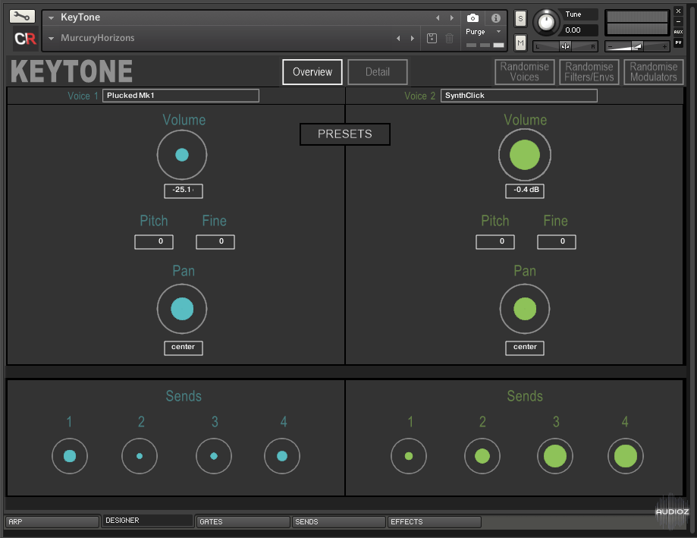Viewport: 697px width, 538px height.
Task: Go to next instrument arrow beside KeyTone
Action: point(452,17)
